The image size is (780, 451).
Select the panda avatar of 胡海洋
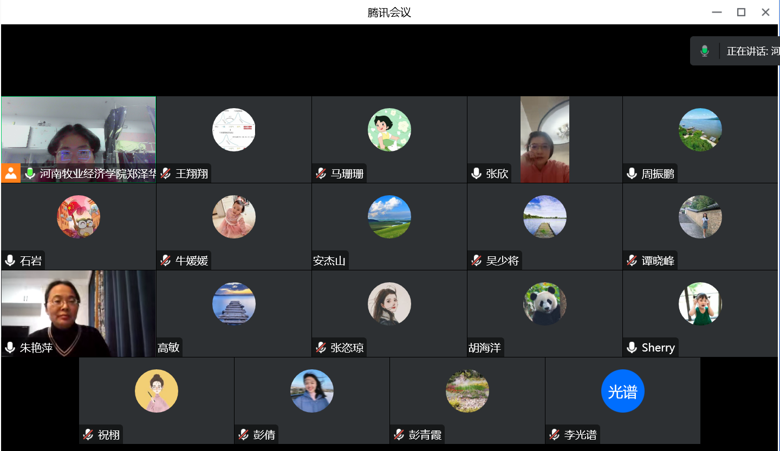(x=544, y=304)
